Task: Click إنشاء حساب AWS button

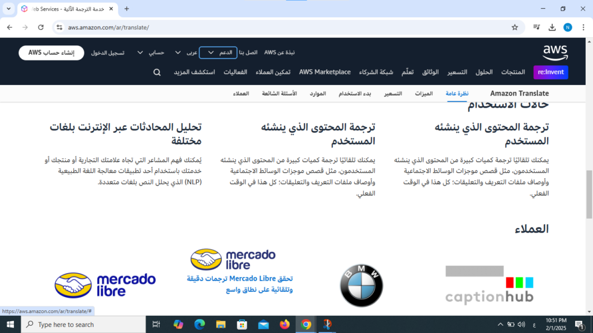Action: point(52,53)
